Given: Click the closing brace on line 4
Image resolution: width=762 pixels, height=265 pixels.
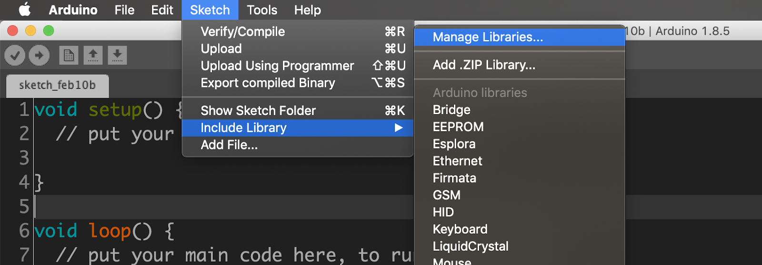Looking at the screenshot, I should (39, 183).
